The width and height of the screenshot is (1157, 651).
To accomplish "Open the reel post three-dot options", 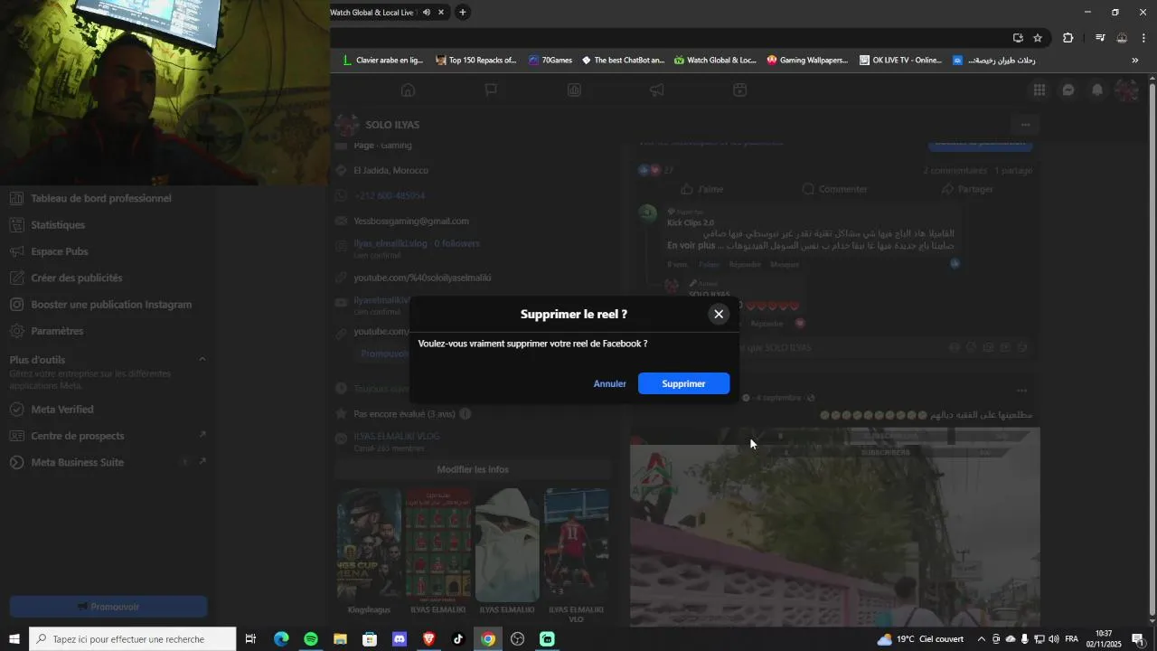I will coord(1021,391).
